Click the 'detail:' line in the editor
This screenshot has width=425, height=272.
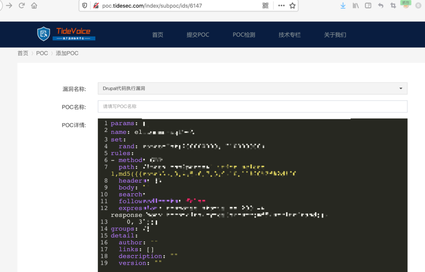[x=124, y=235]
